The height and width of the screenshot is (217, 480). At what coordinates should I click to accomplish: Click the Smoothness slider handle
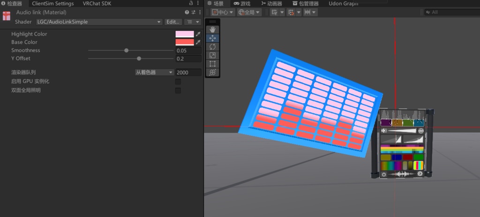tap(127, 51)
